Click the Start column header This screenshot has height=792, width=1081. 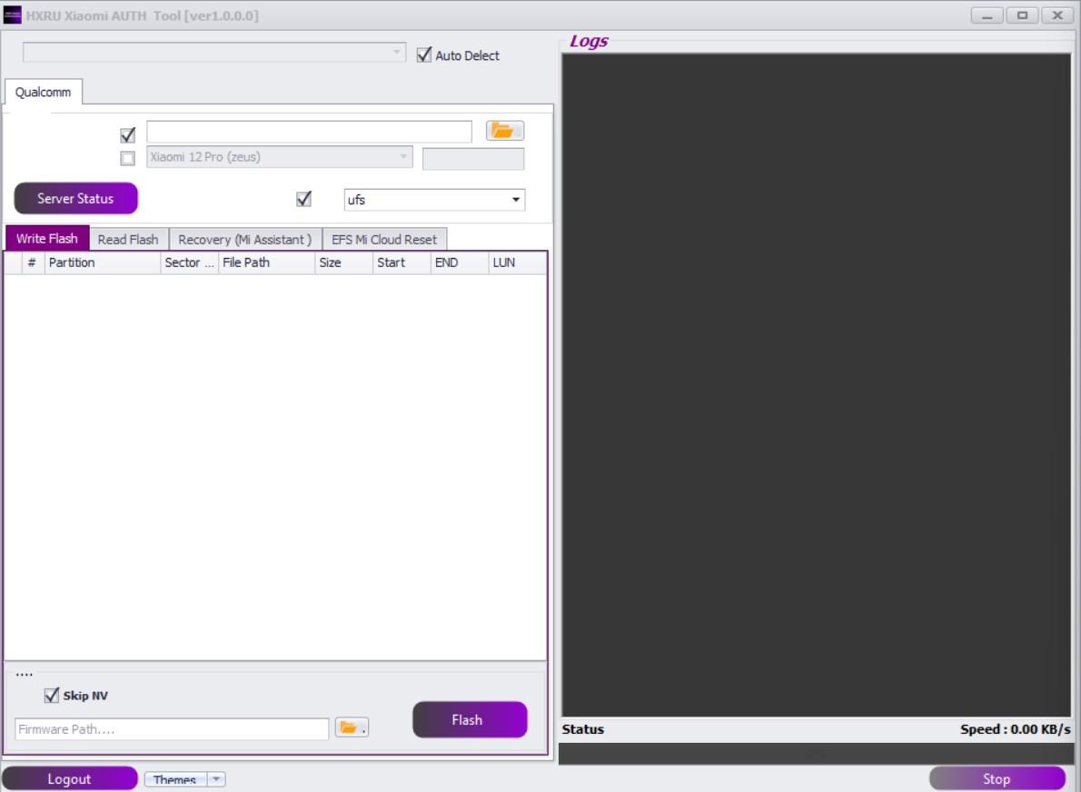click(402, 262)
